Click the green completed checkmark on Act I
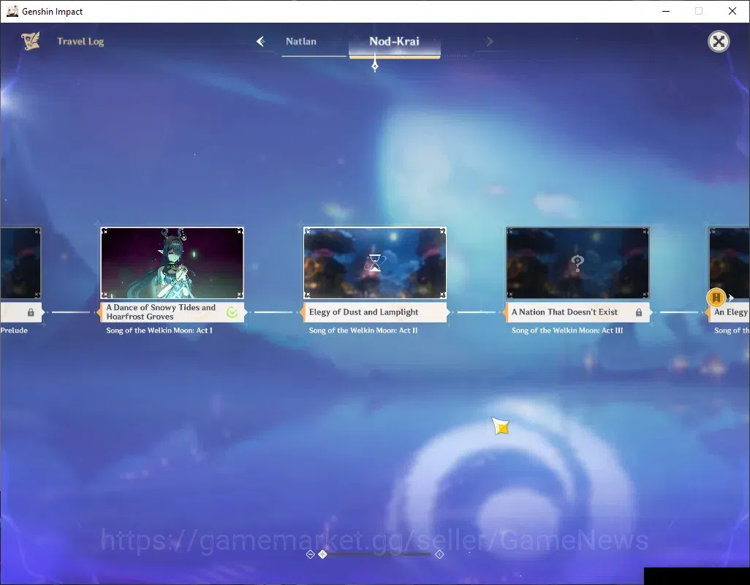Screen dimensions: 750x585 click(232, 312)
